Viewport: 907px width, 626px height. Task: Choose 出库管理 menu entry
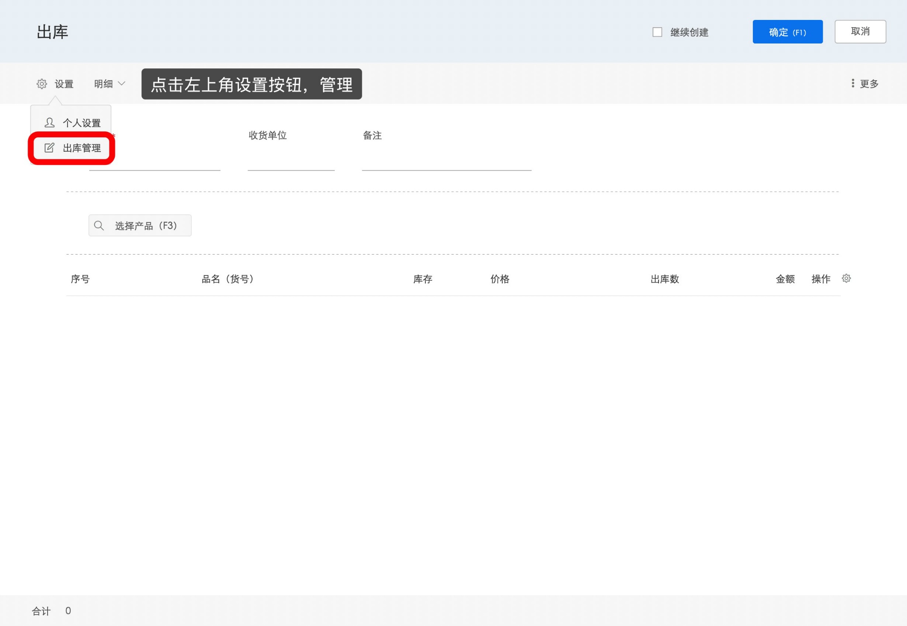pyautogui.click(x=73, y=148)
